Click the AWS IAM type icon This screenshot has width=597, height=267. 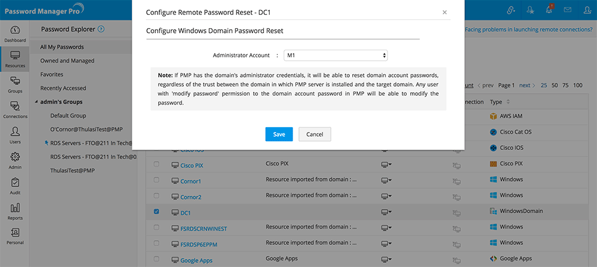pyautogui.click(x=494, y=116)
